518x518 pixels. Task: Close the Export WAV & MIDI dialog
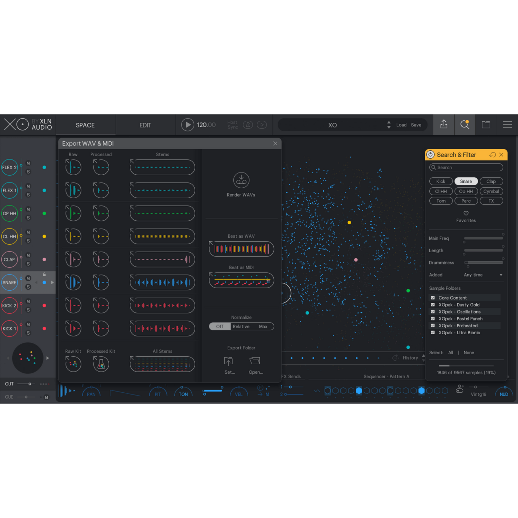(x=275, y=143)
